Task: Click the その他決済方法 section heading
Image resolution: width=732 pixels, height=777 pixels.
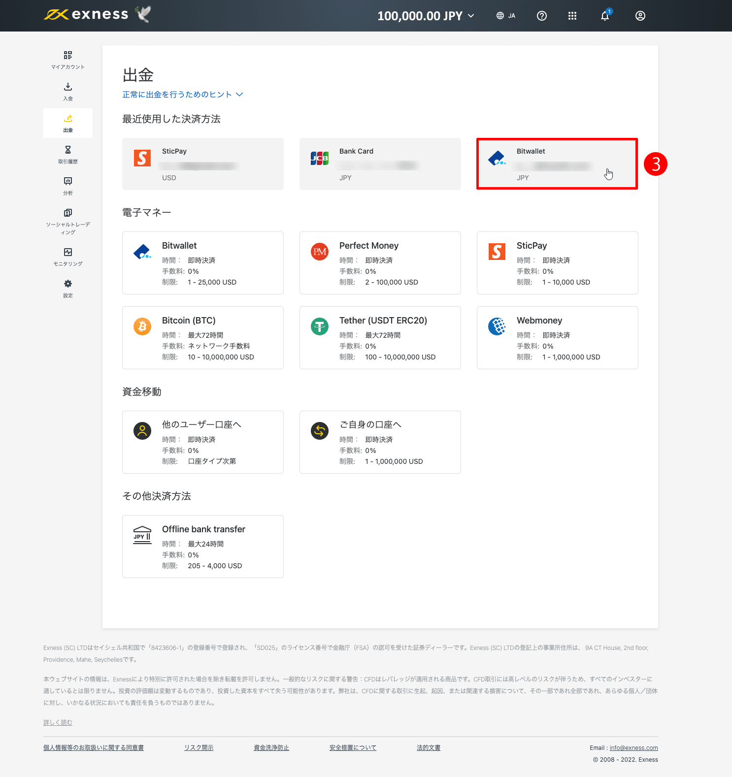Action: point(157,496)
